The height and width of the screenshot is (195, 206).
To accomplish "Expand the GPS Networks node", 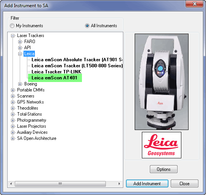I will pos(13,102).
